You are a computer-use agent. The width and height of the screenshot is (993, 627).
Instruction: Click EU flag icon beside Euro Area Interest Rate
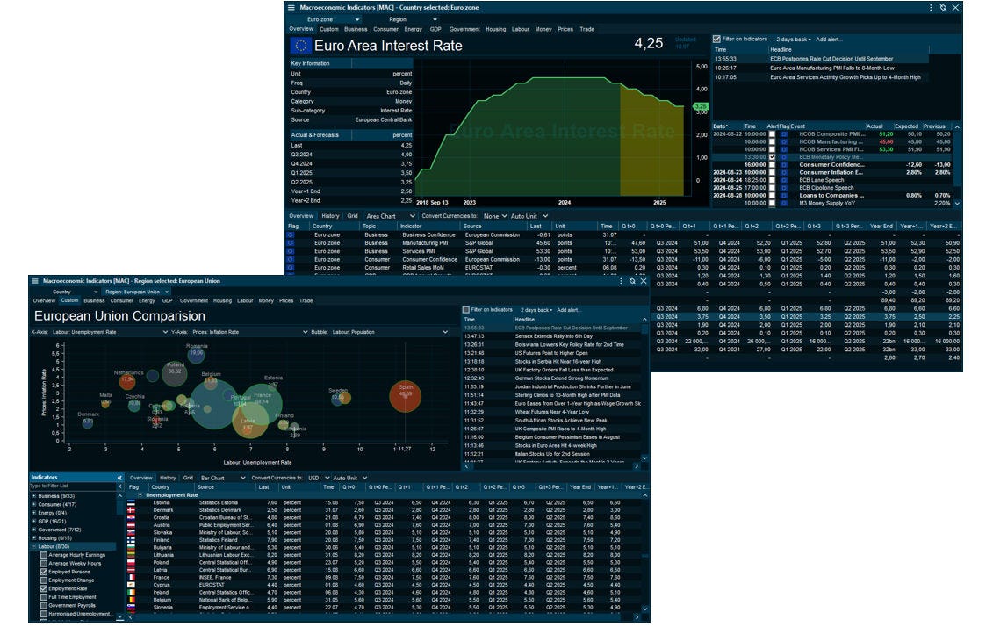point(301,46)
